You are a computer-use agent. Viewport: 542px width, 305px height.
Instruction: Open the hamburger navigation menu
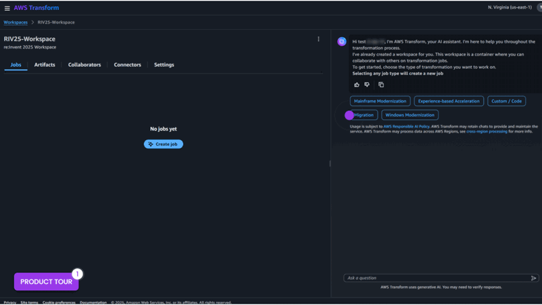(x=7, y=8)
